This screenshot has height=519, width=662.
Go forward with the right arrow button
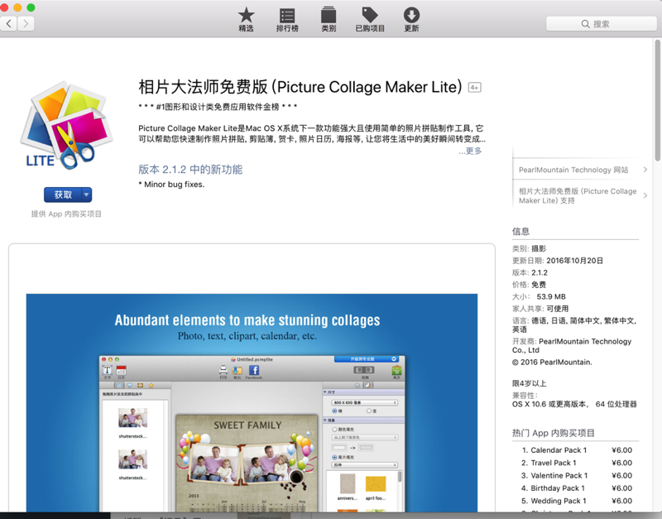point(26,24)
